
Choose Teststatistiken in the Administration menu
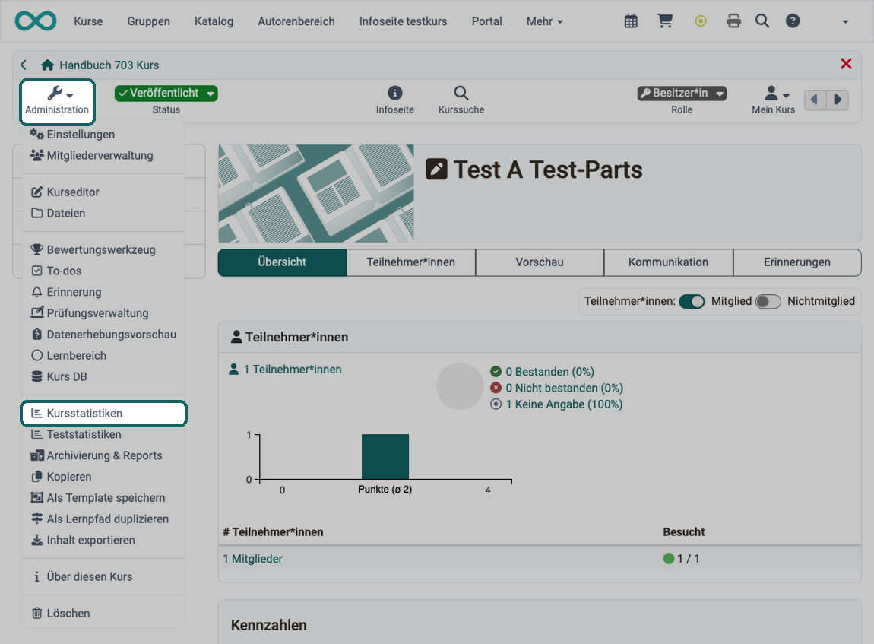103,434
